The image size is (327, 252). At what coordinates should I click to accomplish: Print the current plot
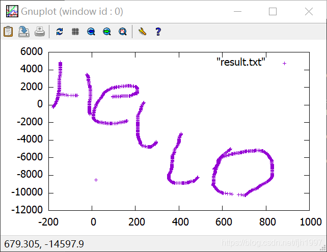[39, 32]
